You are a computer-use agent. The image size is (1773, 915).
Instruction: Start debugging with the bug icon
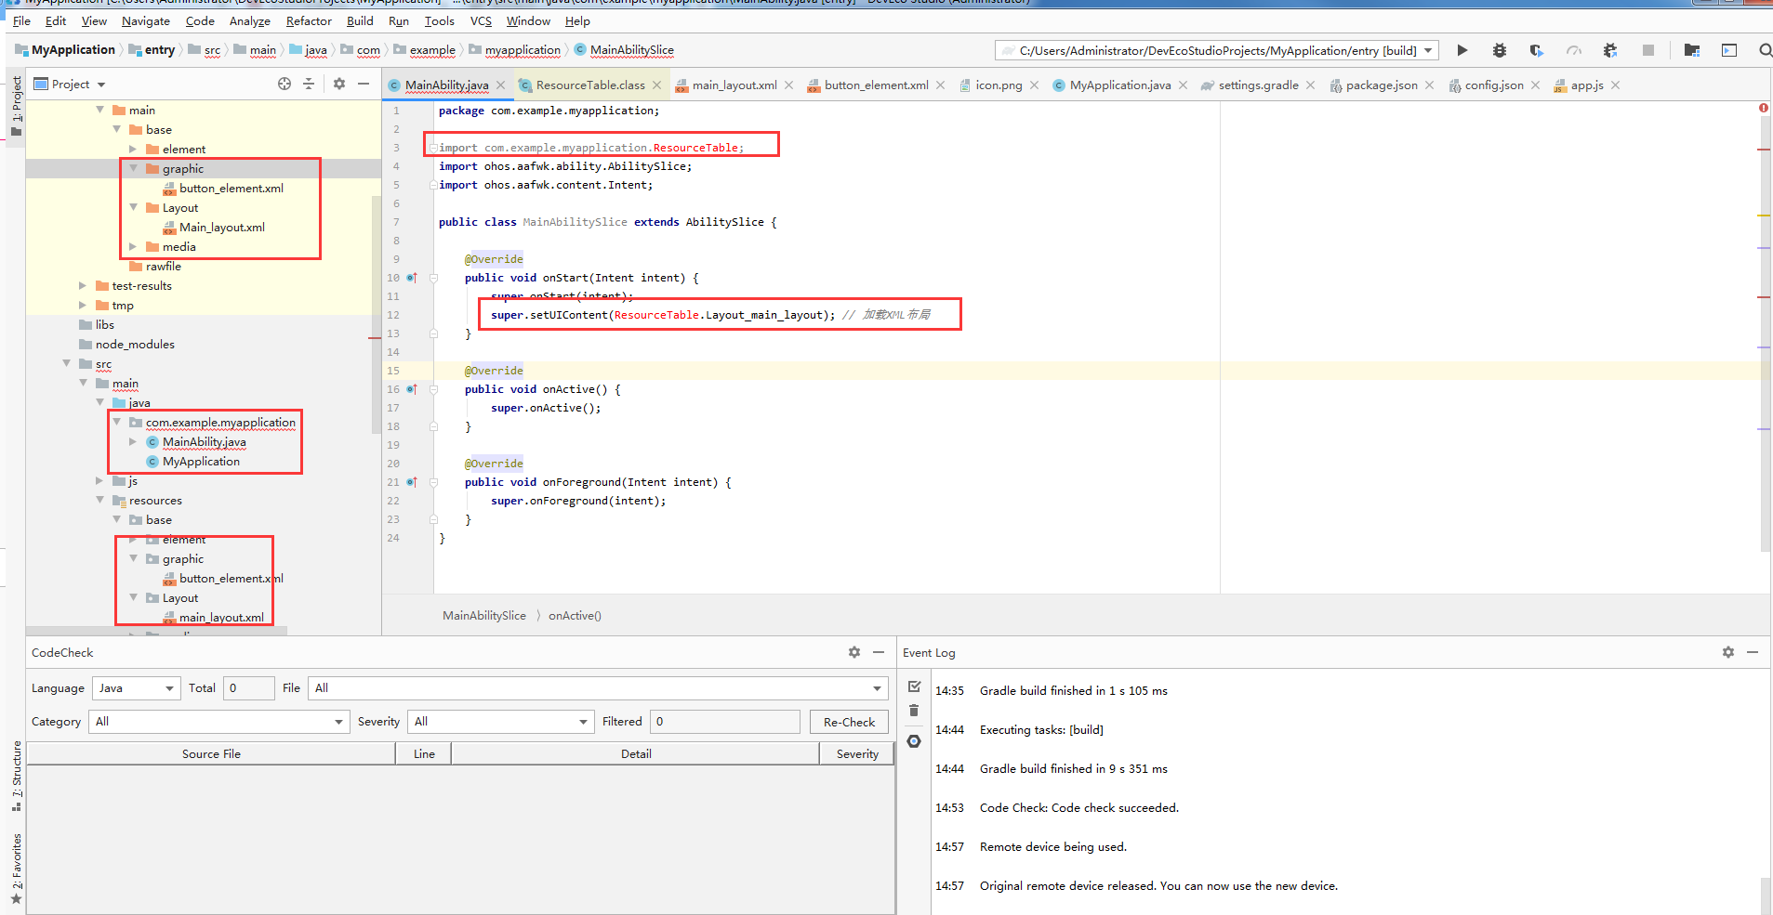point(1500,50)
